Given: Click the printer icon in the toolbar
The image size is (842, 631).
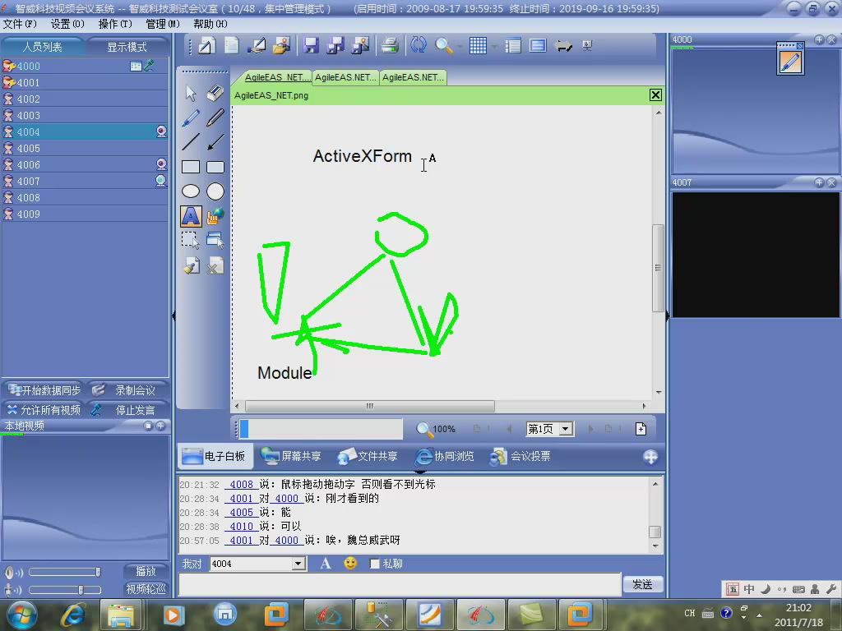Looking at the screenshot, I should (x=391, y=46).
